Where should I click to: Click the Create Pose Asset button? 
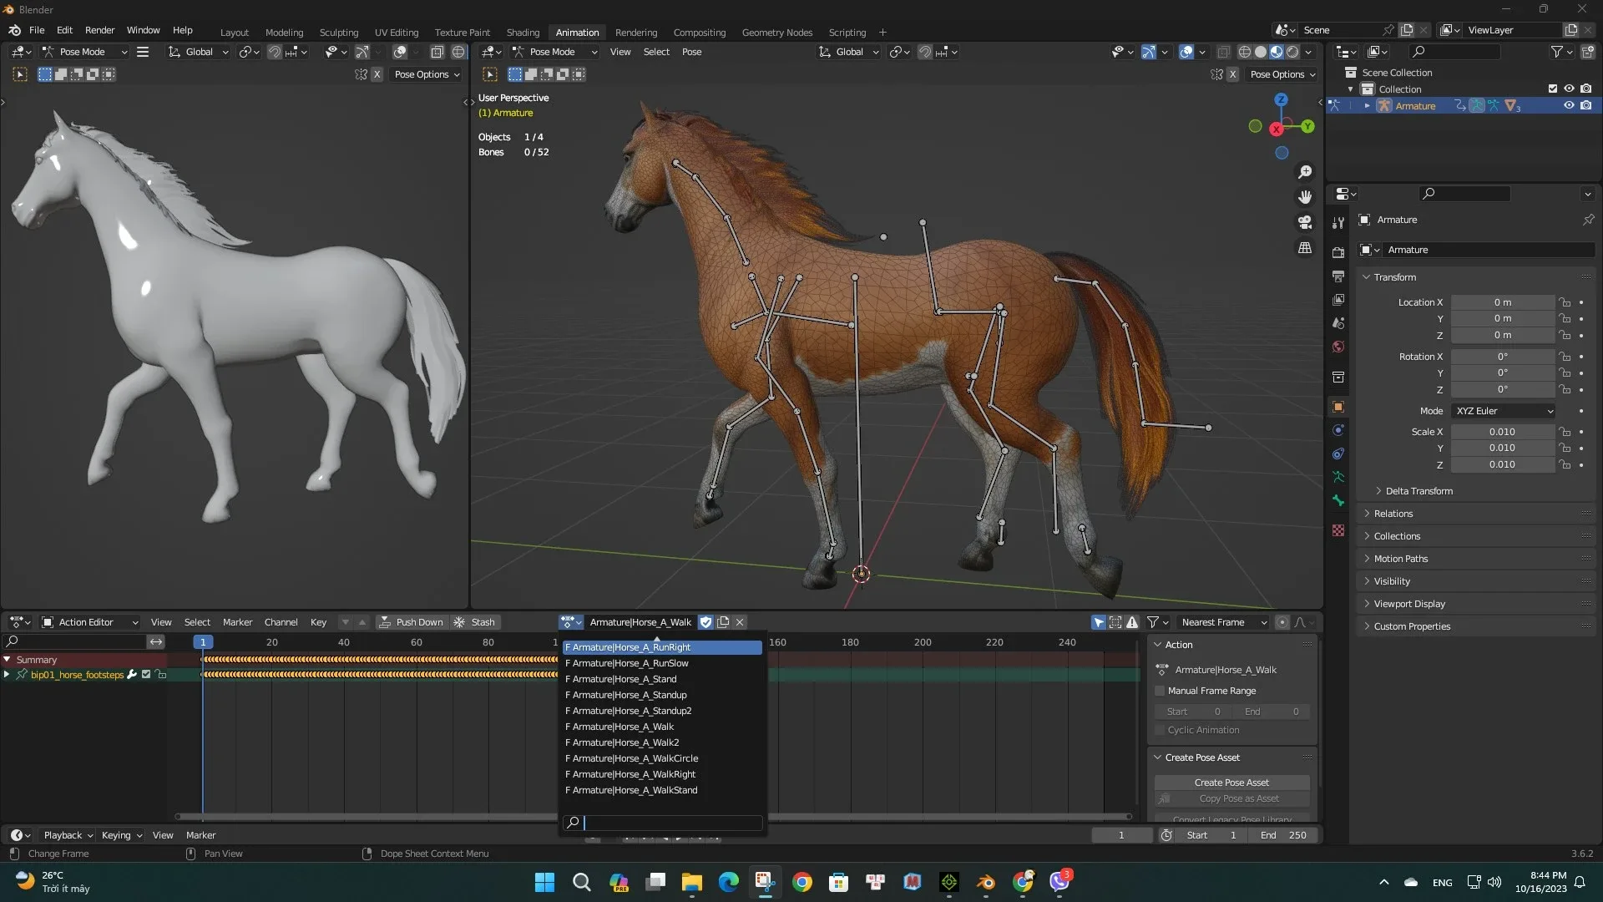(1231, 783)
